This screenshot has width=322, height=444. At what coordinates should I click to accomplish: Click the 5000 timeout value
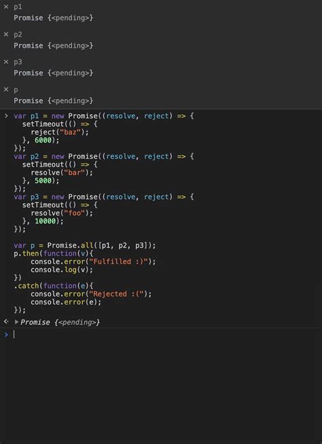pos(43,181)
